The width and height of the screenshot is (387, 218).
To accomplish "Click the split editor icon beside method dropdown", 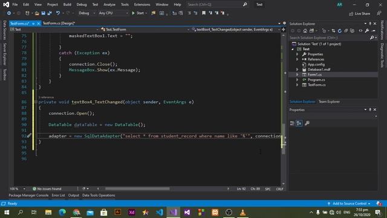I will pos(284,30).
